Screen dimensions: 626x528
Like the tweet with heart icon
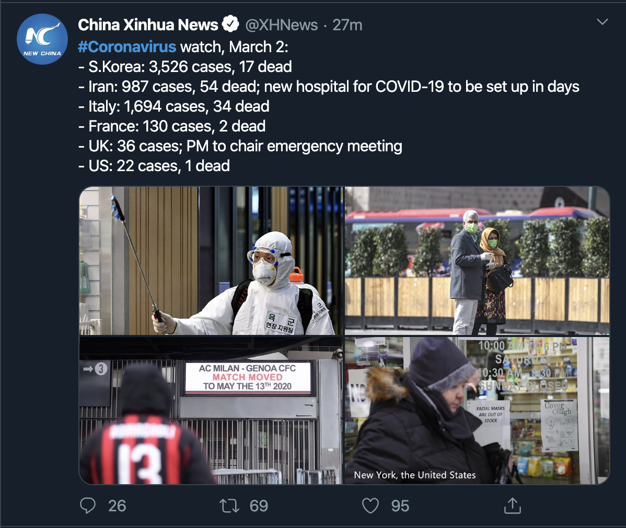370,506
